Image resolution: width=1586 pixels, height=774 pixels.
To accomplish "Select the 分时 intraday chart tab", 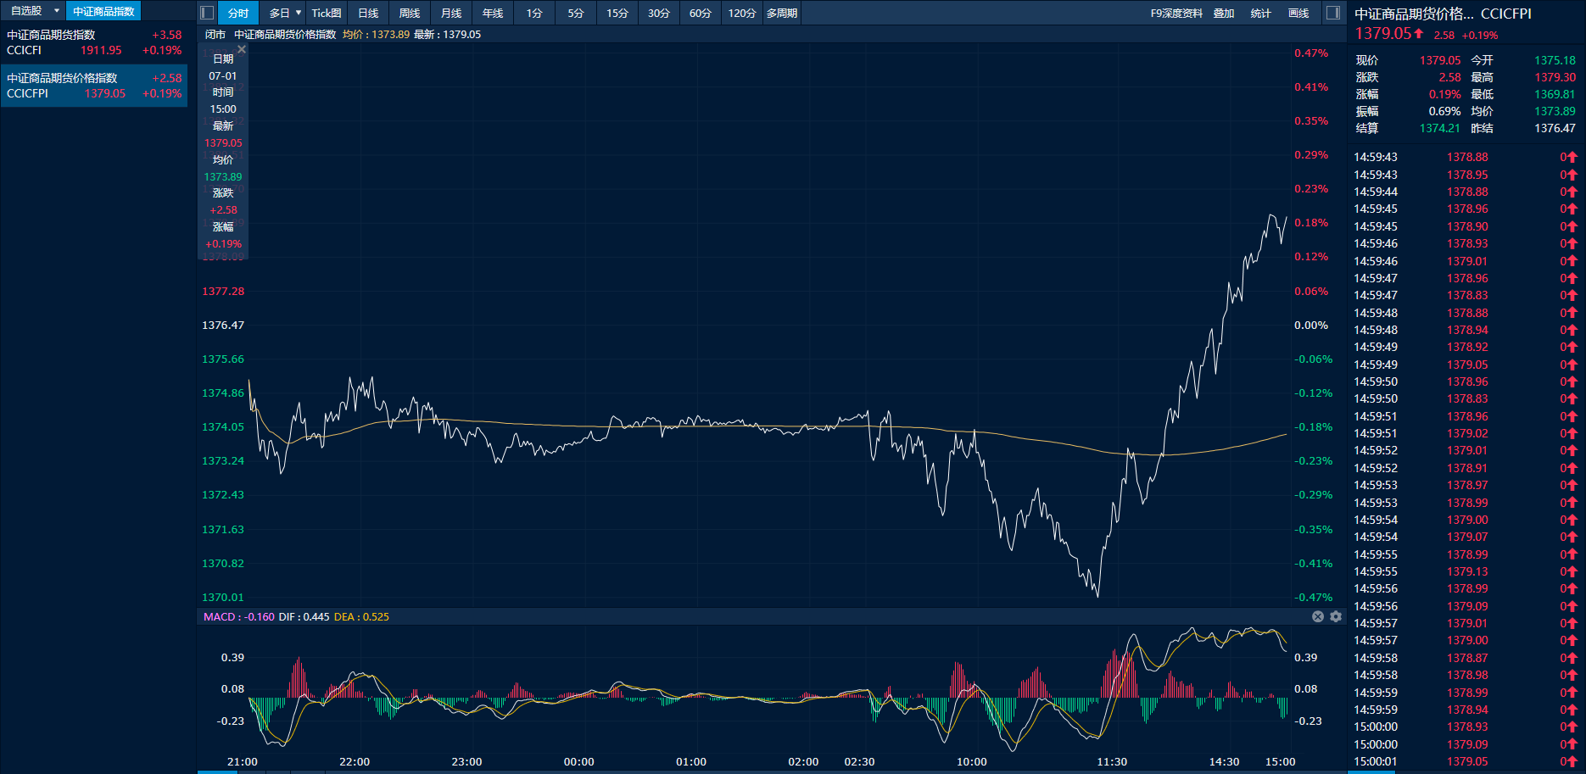I will tap(238, 13).
